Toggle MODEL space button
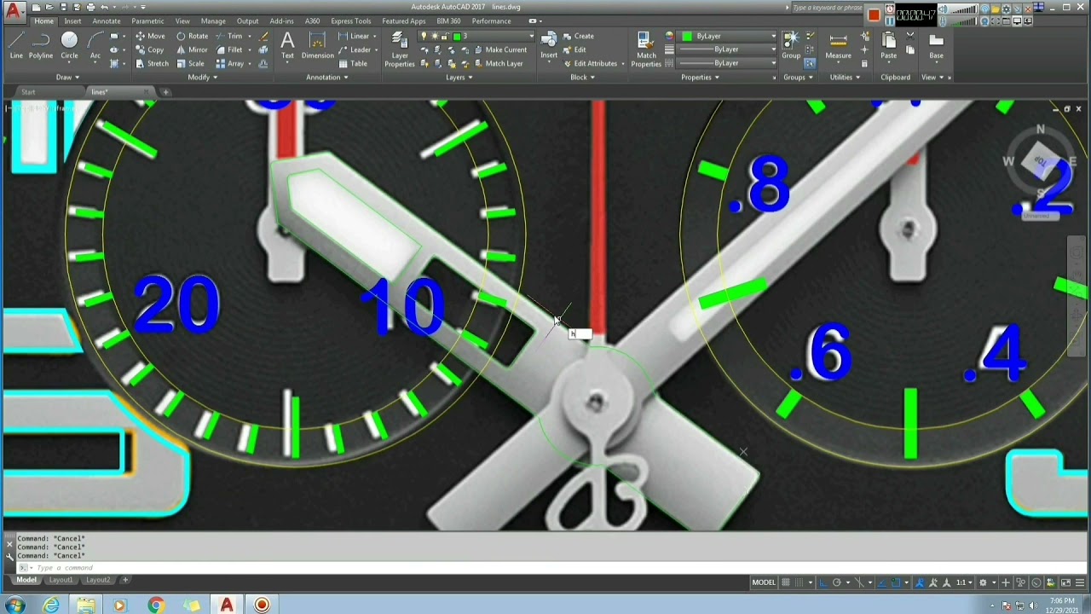The image size is (1091, 614). 764,582
